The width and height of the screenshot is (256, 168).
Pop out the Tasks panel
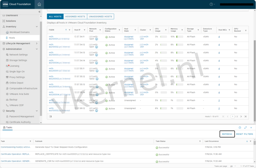click(x=245, y=128)
